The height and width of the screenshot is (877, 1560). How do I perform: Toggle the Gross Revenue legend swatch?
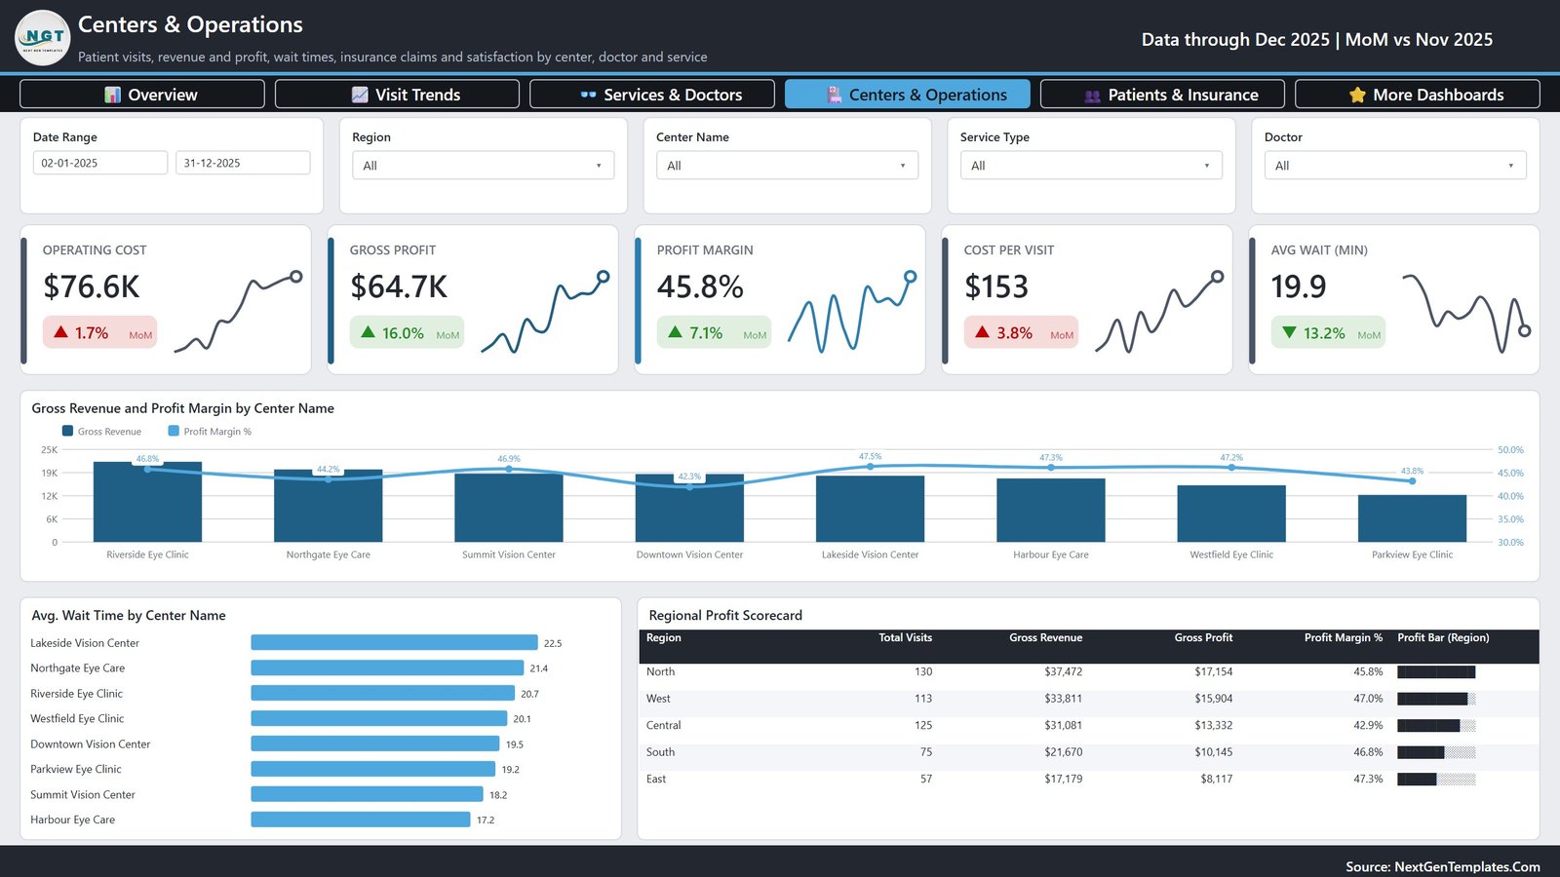[x=67, y=431]
